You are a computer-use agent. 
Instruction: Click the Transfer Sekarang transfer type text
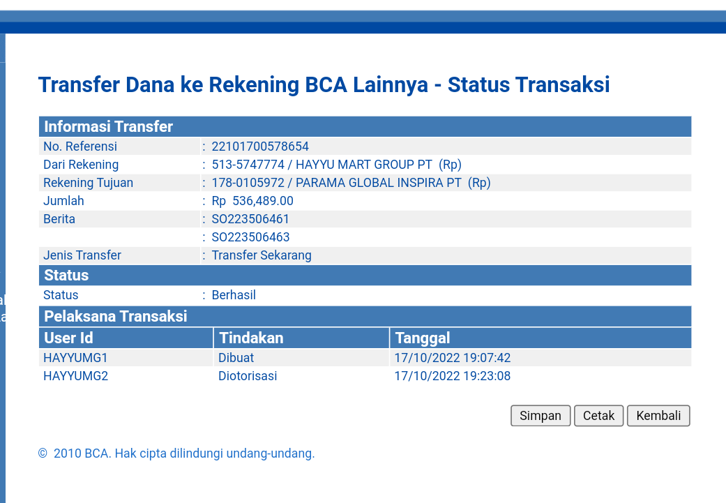coord(262,255)
